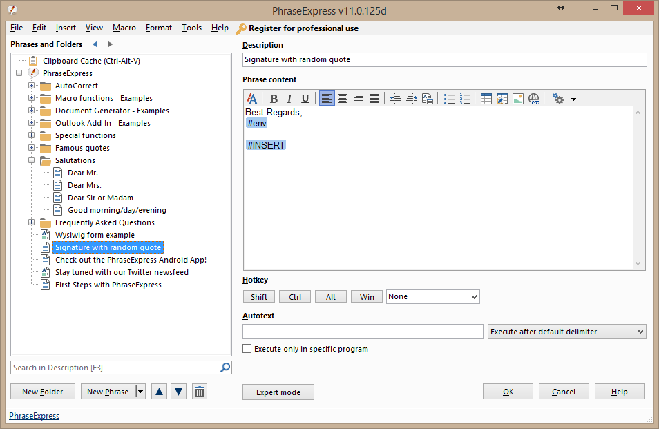Open the Tools menu

coord(191,28)
